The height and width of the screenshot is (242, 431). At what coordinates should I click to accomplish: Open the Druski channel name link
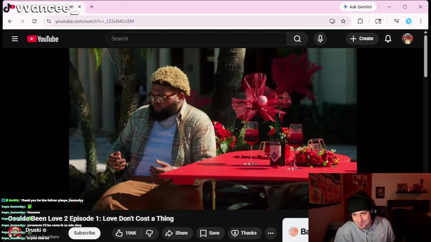point(33,230)
